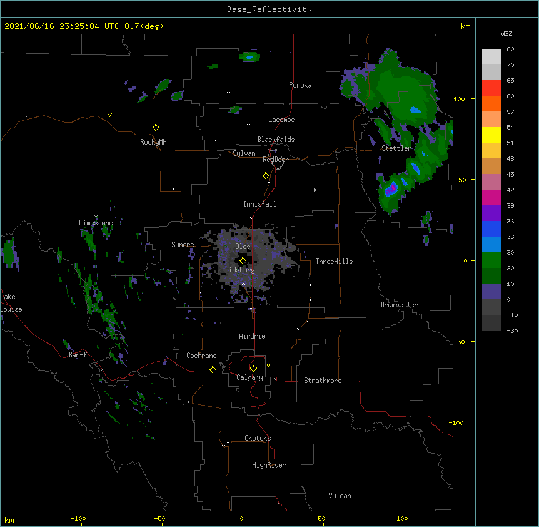Click the Sylvan label
This screenshot has height=527, width=539.
[x=244, y=153]
